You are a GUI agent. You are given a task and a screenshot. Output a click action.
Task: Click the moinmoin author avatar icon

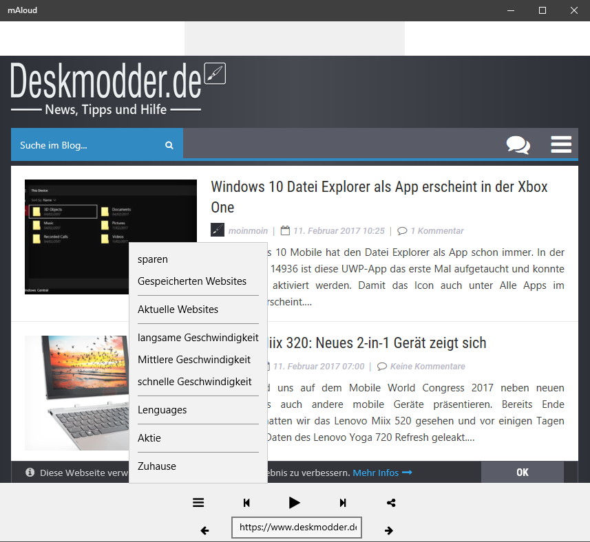pyautogui.click(x=218, y=230)
